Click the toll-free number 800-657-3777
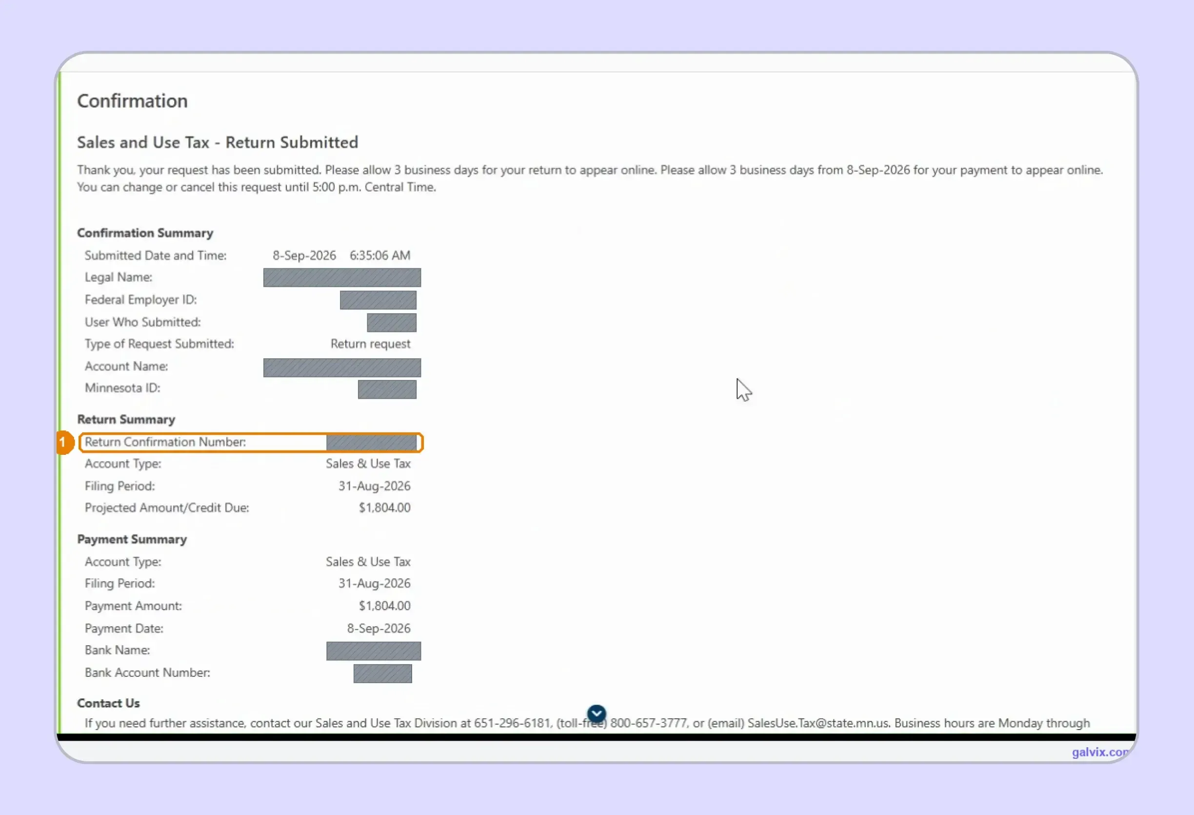This screenshot has height=815, width=1194. coord(649,723)
